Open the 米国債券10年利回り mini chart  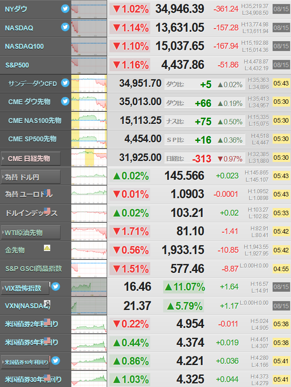[x=89, y=361]
